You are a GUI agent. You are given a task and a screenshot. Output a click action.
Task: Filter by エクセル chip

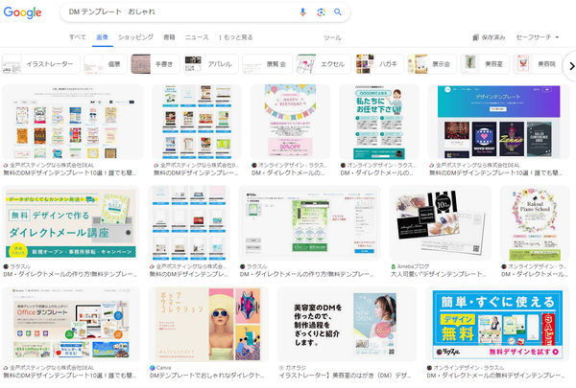(x=324, y=64)
